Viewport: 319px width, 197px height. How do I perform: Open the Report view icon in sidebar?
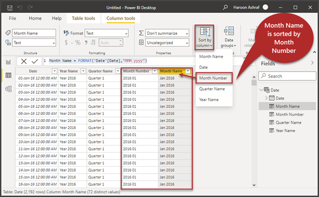point(8,62)
